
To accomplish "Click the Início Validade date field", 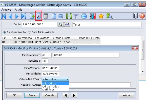I will tap(51, 68).
